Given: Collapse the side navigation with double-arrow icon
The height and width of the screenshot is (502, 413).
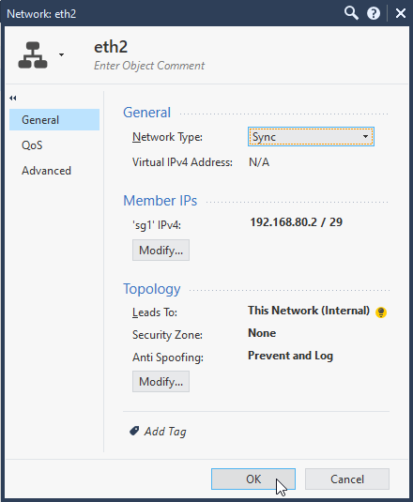Looking at the screenshot, I should click(13, 98).
